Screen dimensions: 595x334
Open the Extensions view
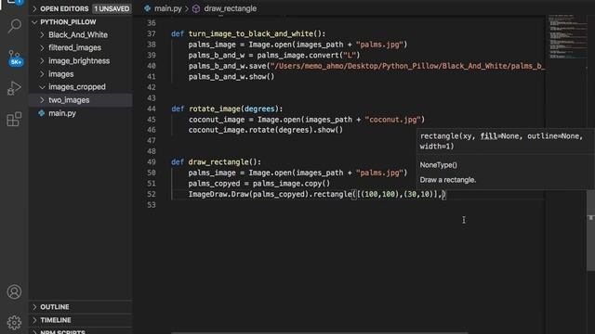(x=14, y=119)
